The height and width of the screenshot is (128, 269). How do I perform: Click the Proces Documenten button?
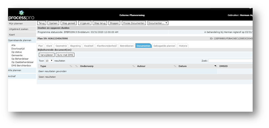coord(134,23)
